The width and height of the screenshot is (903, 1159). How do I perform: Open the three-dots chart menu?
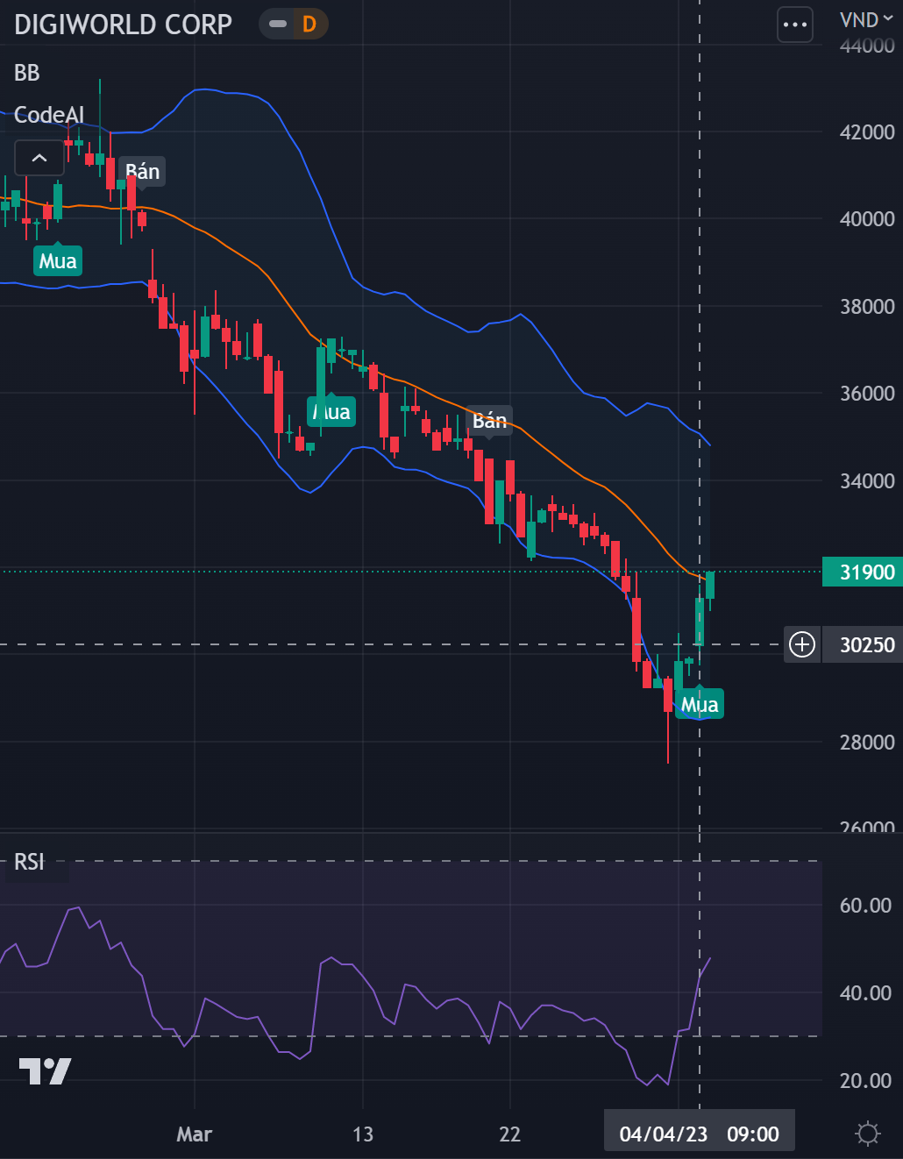pyautogui.click(x=795, y=25)
